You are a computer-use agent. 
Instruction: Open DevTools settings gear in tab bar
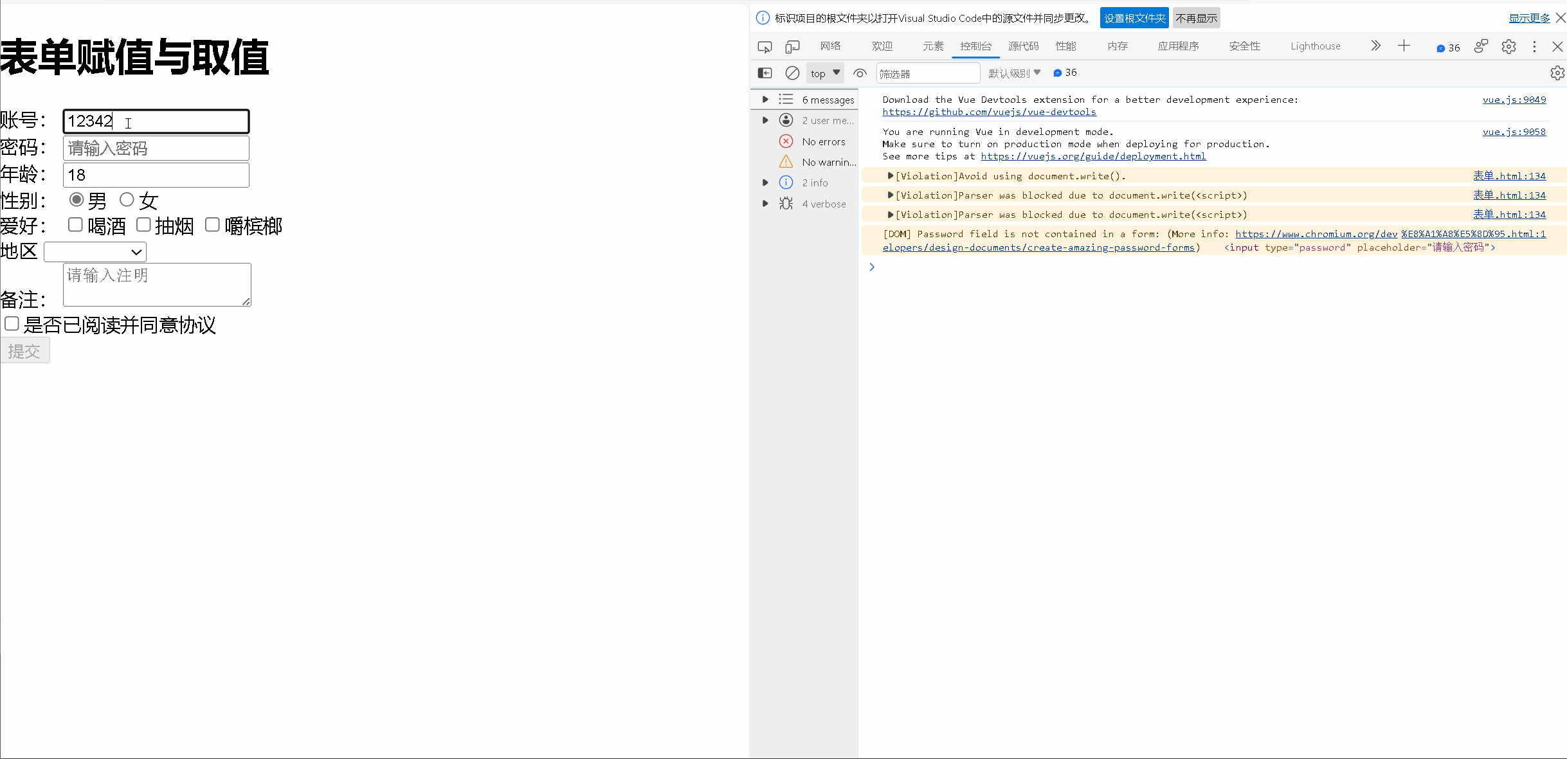[x=1508, y=46]
